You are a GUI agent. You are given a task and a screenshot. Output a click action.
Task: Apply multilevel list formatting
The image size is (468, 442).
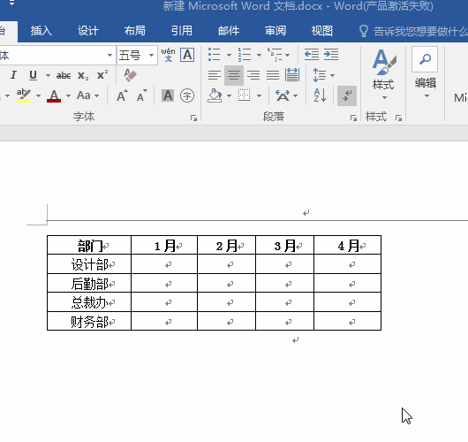pos(275,55)
